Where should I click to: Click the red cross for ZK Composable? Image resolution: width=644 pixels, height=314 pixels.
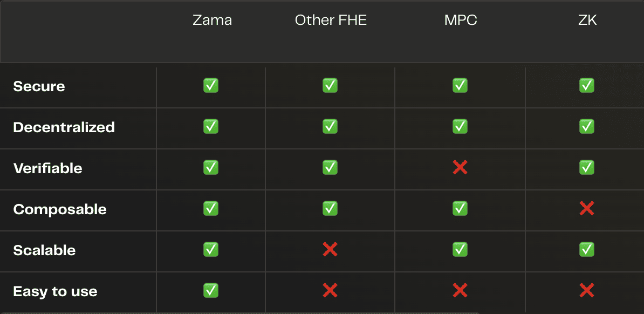pos(586,209)
